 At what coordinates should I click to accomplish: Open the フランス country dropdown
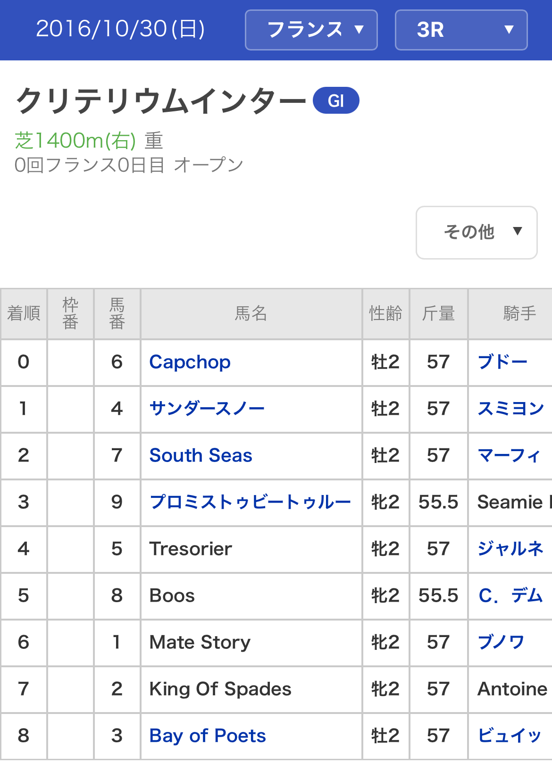[311, 30]
